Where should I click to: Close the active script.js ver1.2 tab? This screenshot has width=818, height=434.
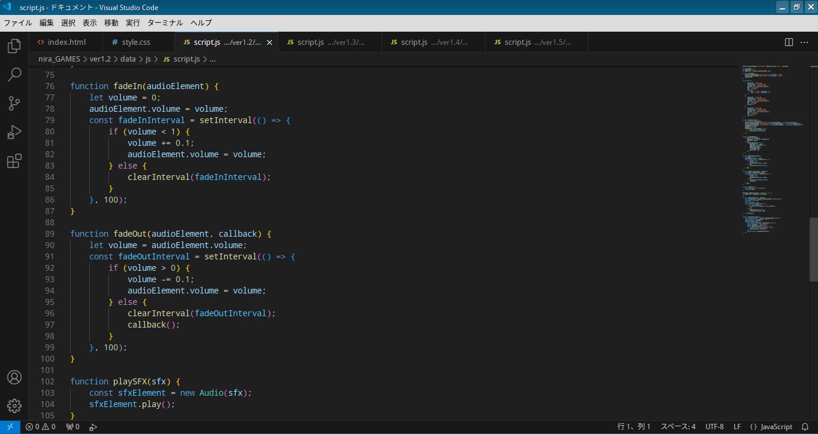(269, 42)
